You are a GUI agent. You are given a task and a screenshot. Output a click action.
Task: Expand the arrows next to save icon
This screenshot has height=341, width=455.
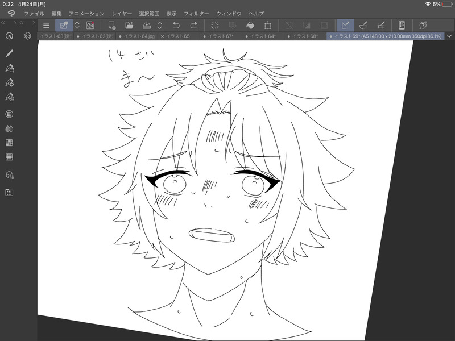point(160,25)
